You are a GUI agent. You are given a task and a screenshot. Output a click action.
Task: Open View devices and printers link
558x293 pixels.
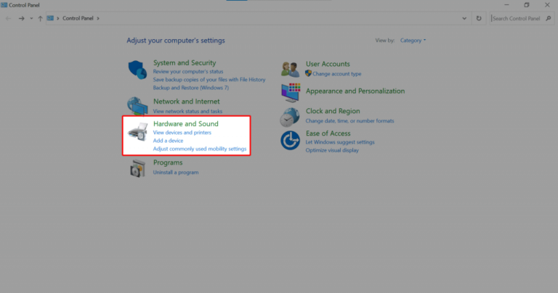[x=182, y=133]
